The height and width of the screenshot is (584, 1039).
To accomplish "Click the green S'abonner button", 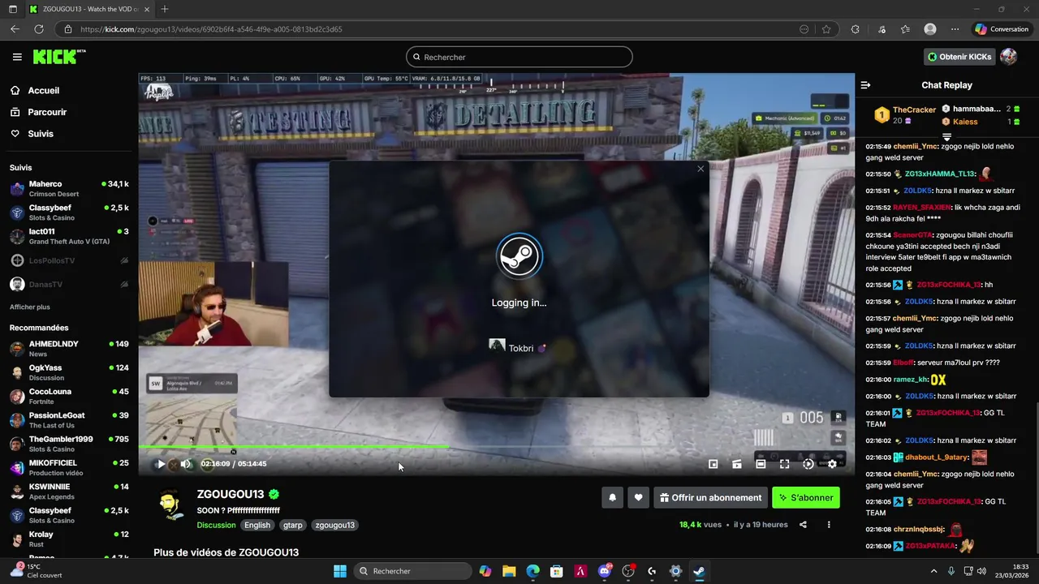I will click(x=806, y=498).
